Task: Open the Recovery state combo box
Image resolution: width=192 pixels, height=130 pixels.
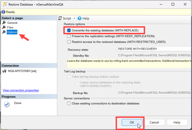Action: pyautogui.click(x=154, y=49)
